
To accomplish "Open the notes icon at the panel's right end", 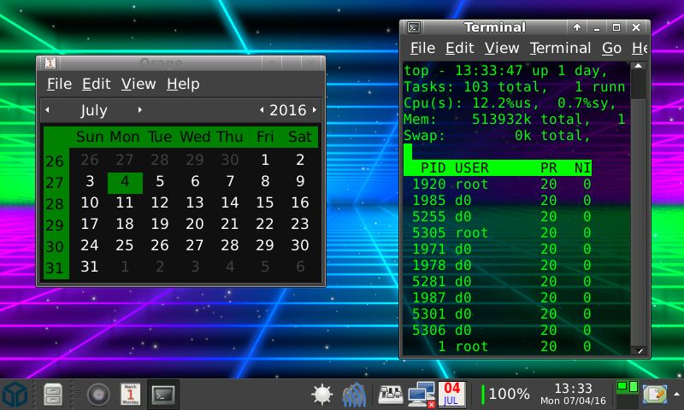I will (655, 395).
